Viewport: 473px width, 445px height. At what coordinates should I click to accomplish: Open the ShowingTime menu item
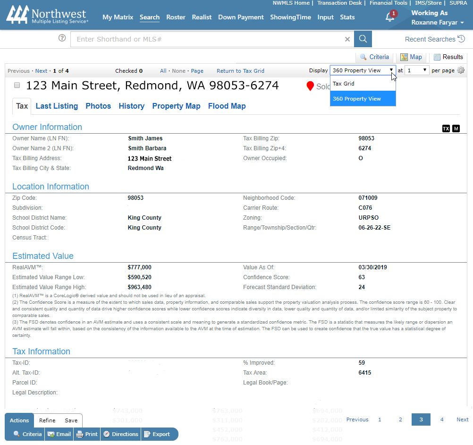[x=290, y=17]
